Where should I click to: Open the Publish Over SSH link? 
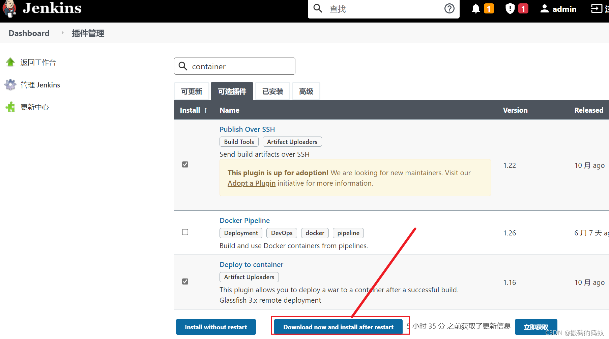click(247, 129)
